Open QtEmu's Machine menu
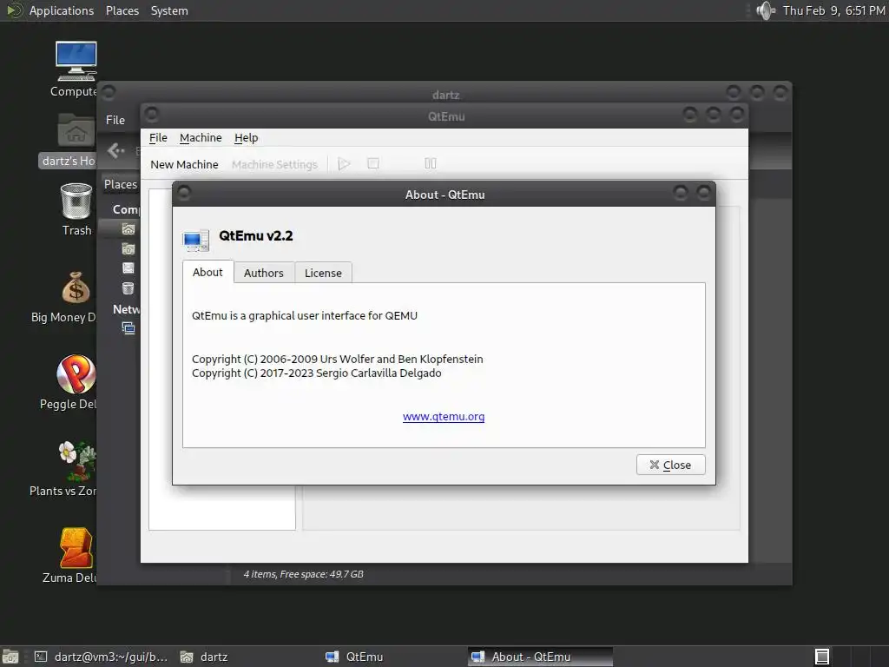Screen dimensions: 889x667 [201, 138]
